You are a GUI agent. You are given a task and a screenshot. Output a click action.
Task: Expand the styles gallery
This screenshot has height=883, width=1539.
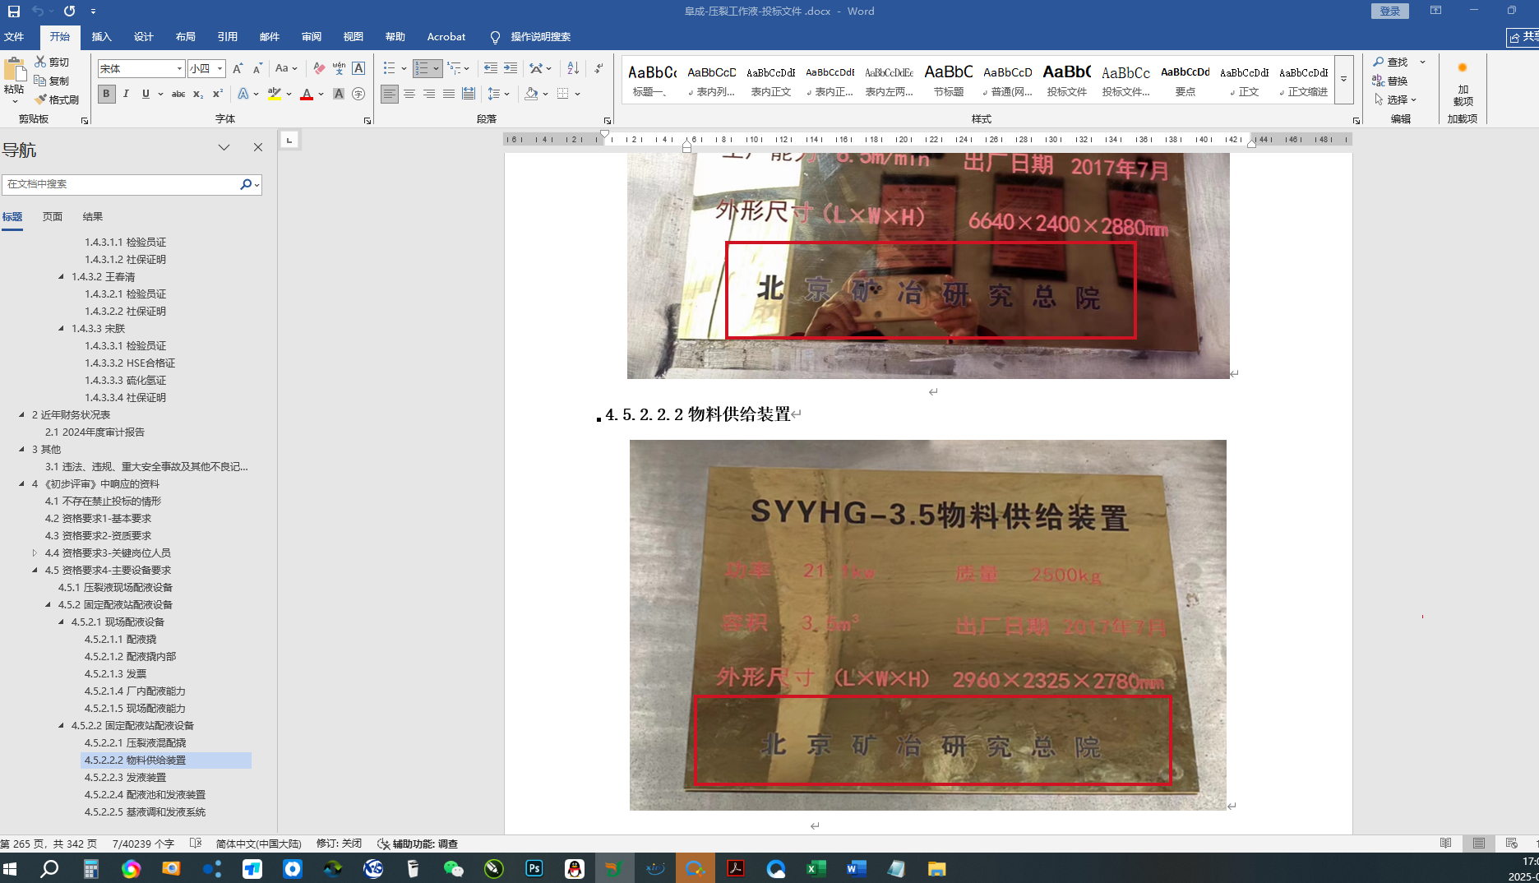1344,80
